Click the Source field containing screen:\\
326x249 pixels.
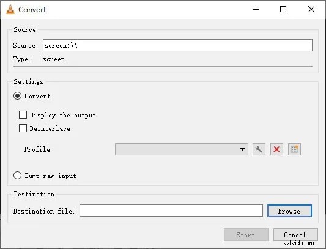coord(177,45)
